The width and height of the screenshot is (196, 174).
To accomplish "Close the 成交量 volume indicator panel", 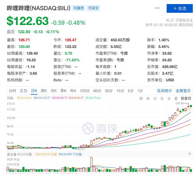I will 190,154.
